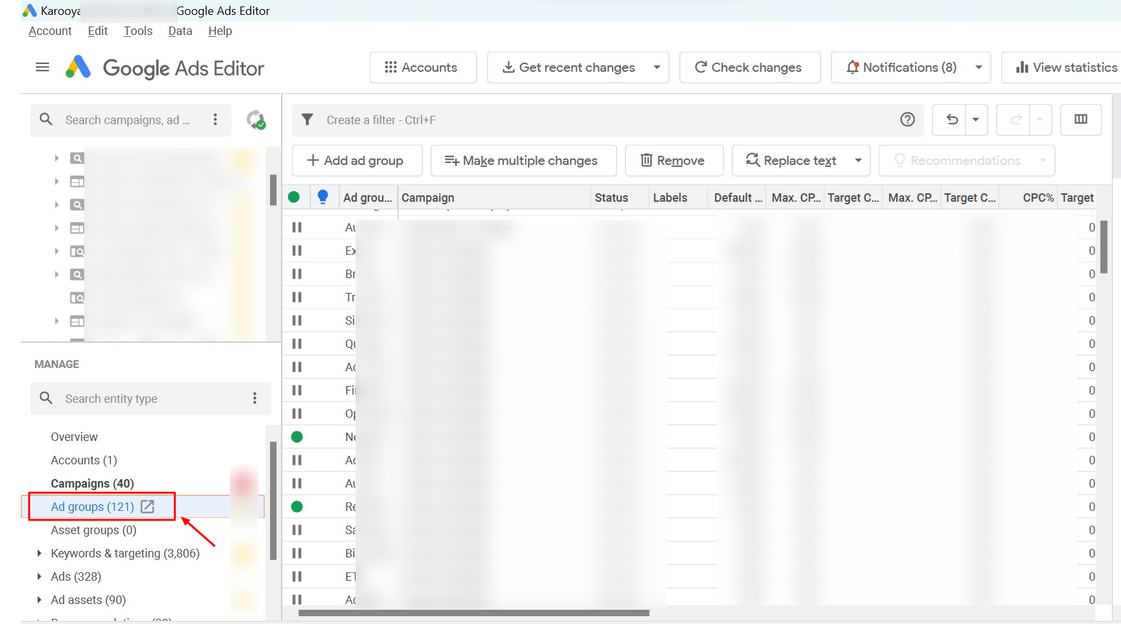Image resolution: width=1121 pixels, height=624 pixels.
Task: Open the Account menu
Action: pos(50,31)
